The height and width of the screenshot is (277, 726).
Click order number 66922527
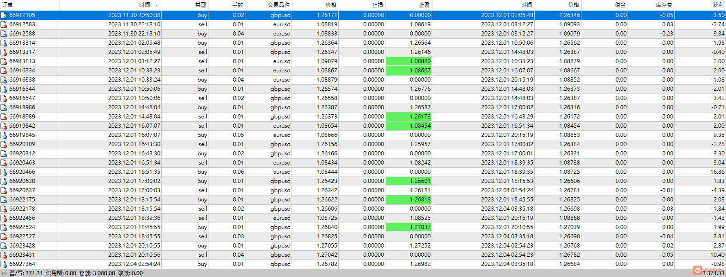22,236
